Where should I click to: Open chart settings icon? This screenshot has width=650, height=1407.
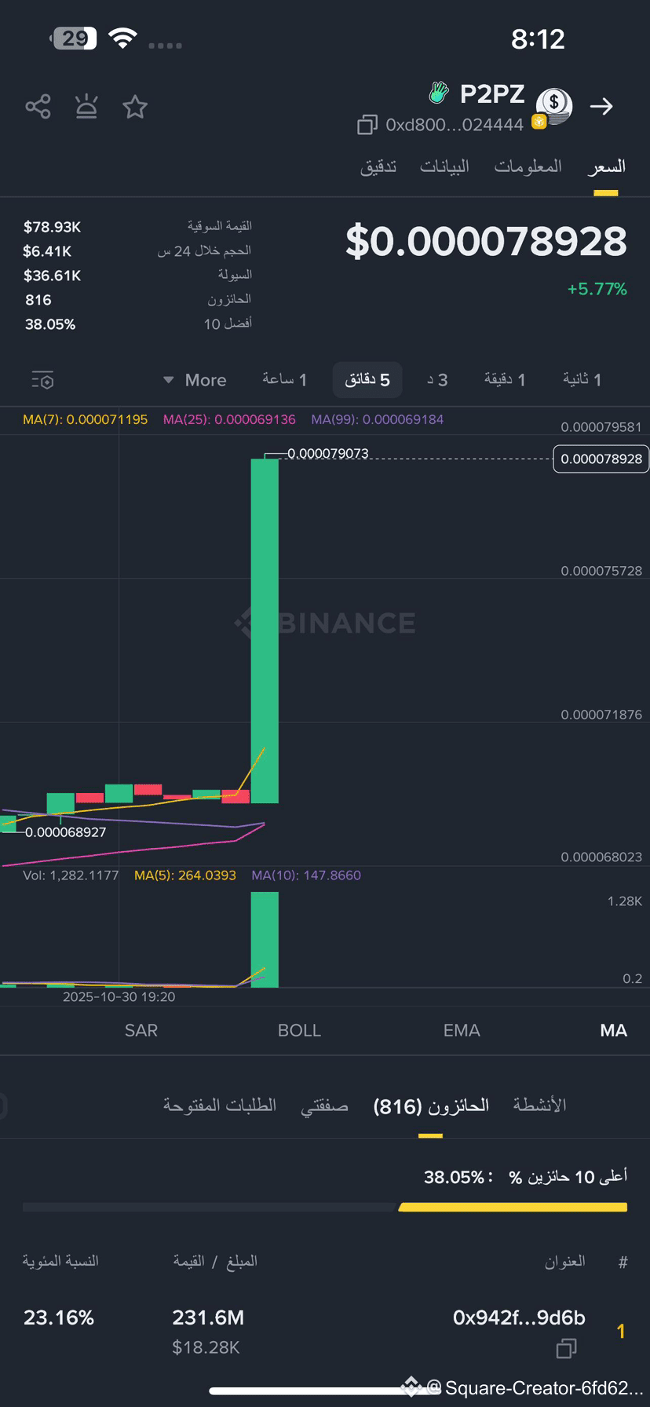pos(42,381)
